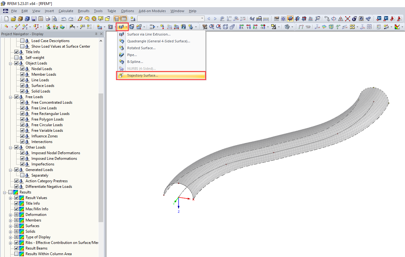The width and height of the screenshot is (405, 257).
Task: Unpin the Project Navigator panel
Action: [97, 34]
